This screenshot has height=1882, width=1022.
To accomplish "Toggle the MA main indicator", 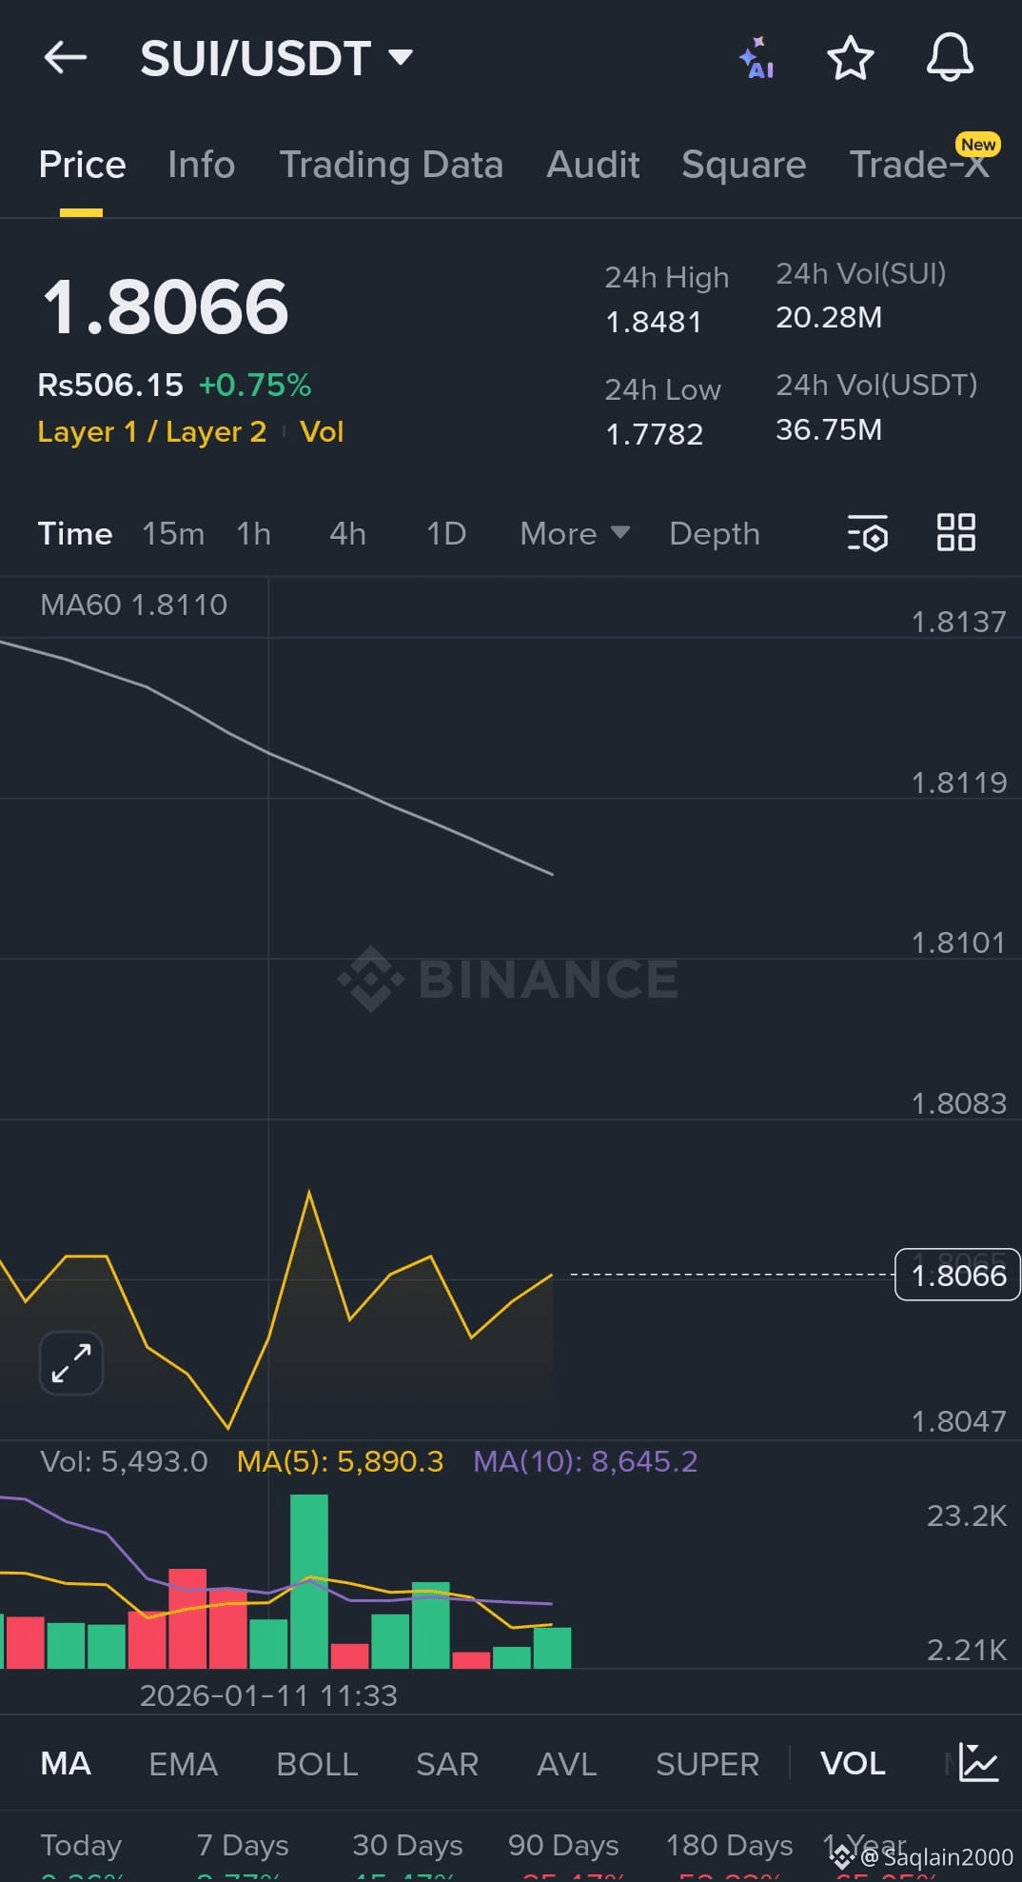I will pos(66,1763).
